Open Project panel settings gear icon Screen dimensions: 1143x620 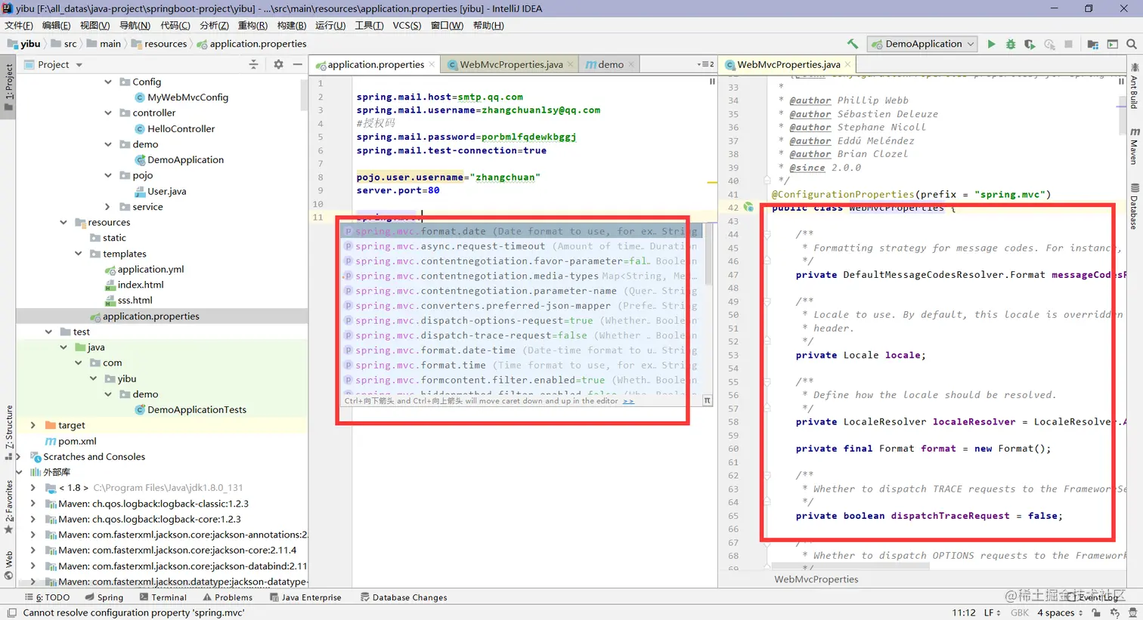(x=278, y=64)
